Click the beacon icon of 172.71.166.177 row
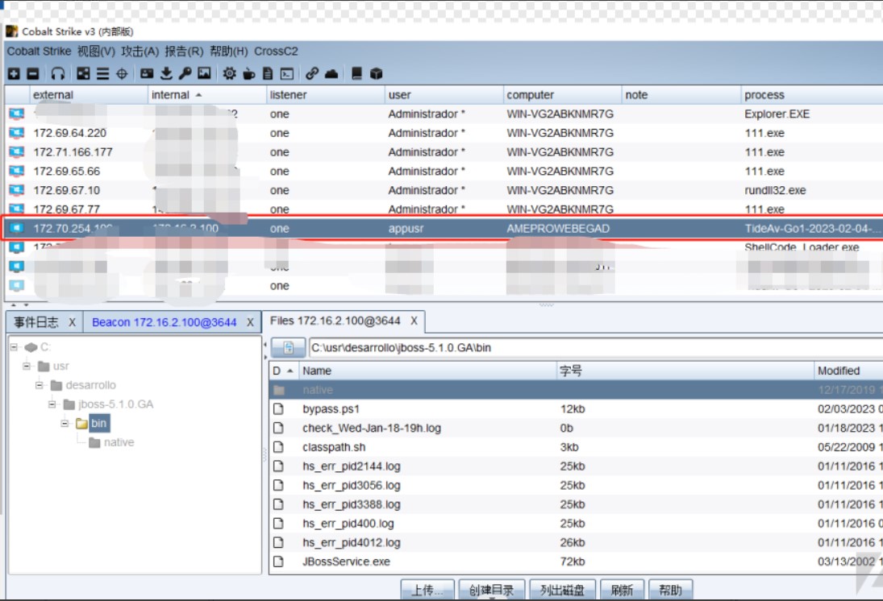Viewport: 883px width, 601px height. click(17, 152)
